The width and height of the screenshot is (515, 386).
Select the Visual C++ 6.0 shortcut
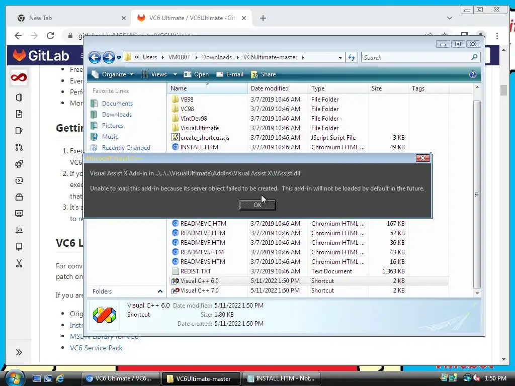199,281
